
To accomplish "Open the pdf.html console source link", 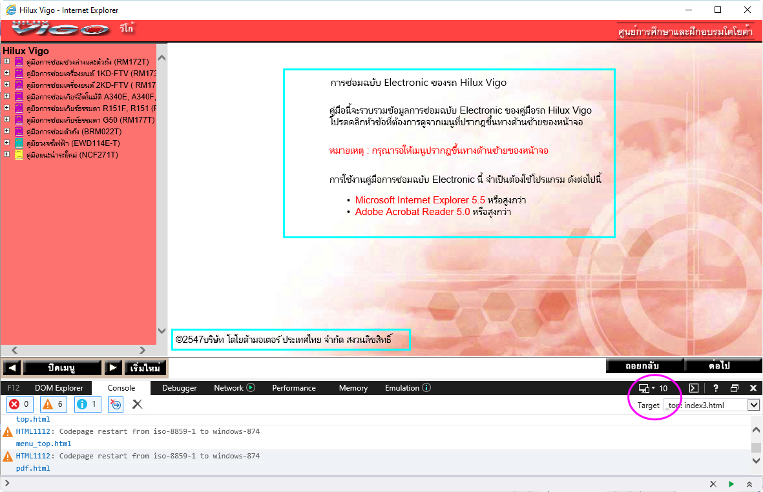I will point(33,468).
